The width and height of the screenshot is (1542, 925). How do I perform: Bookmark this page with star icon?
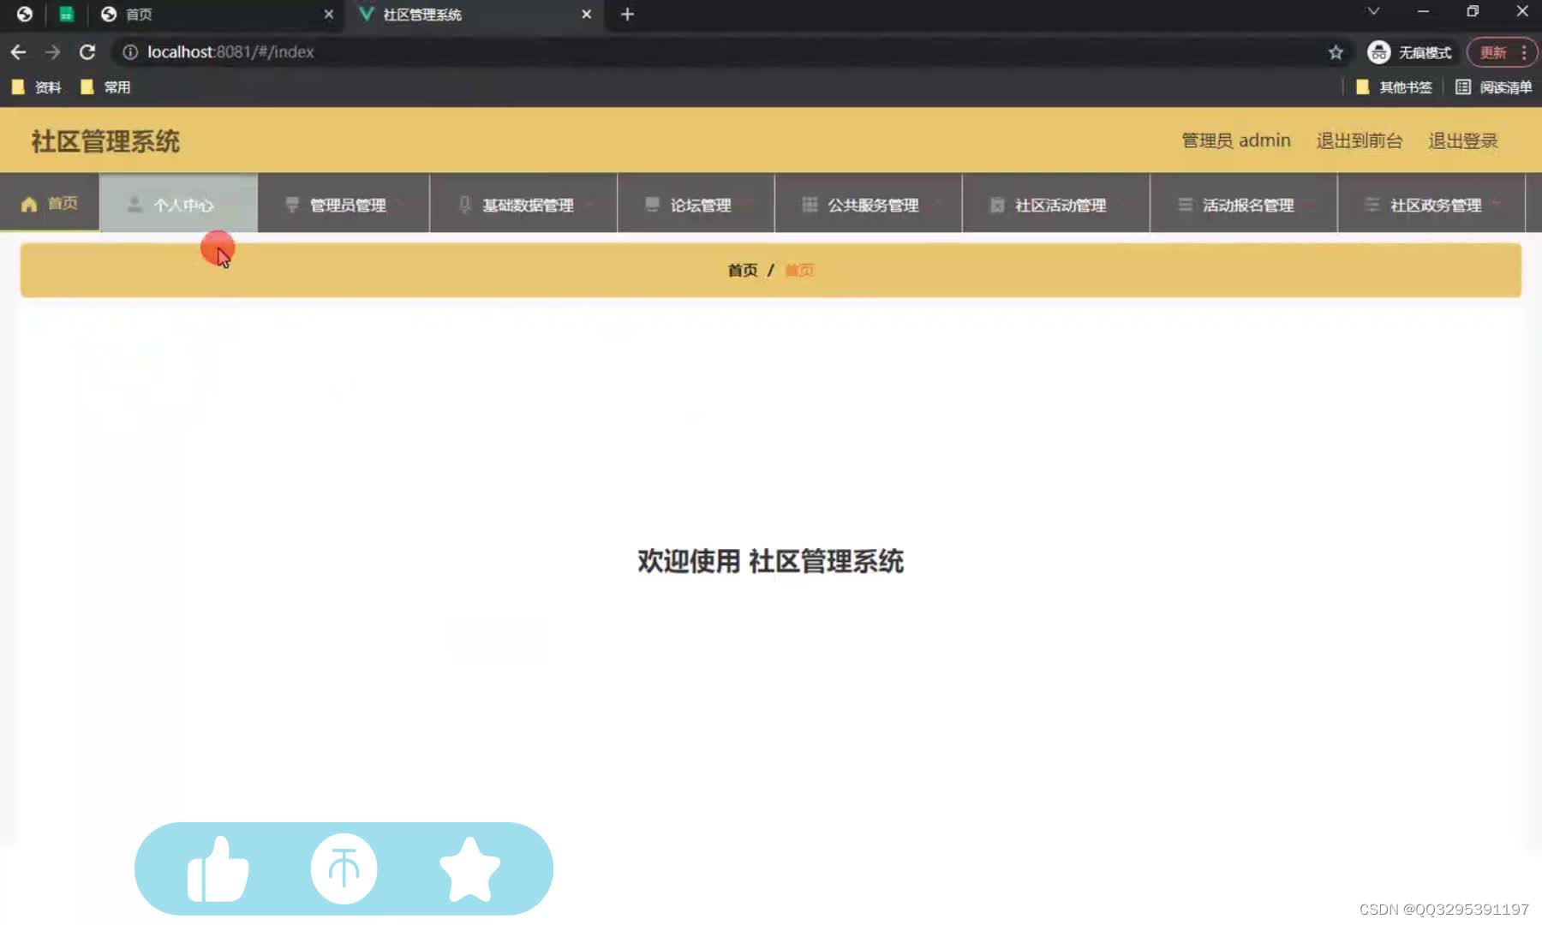pos(1336,52)
